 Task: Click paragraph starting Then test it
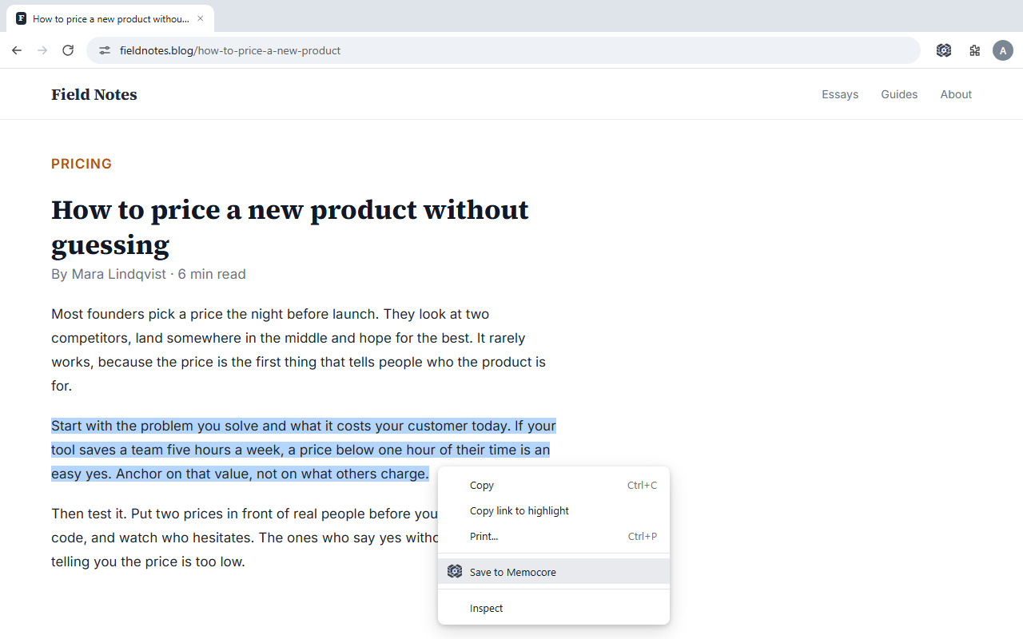pyautogui.click(x=245, y=538)
